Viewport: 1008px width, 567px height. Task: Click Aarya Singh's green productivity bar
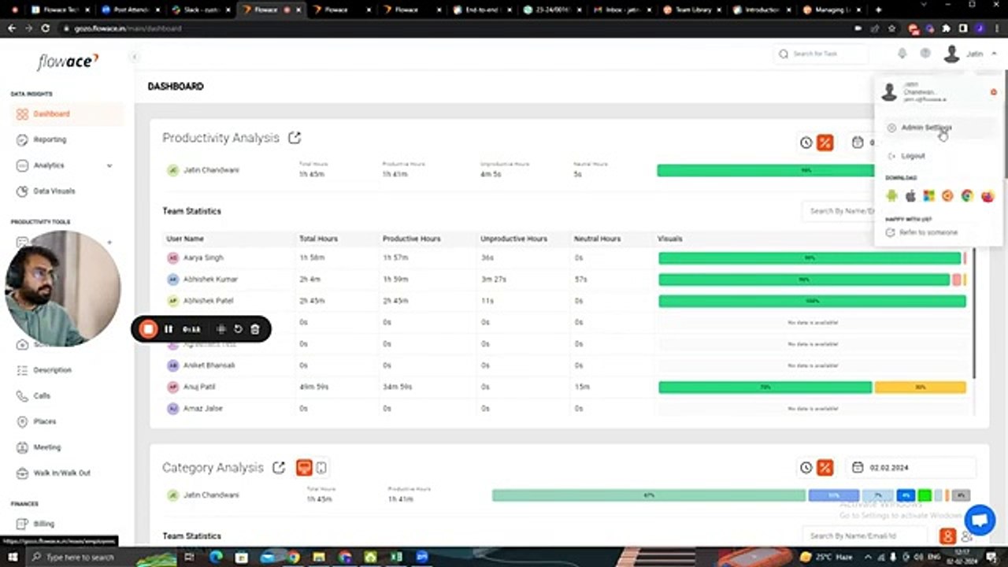810,258
